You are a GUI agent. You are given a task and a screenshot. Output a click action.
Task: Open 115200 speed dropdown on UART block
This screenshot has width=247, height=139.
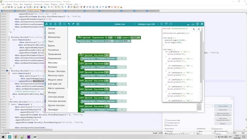(135, 37)
